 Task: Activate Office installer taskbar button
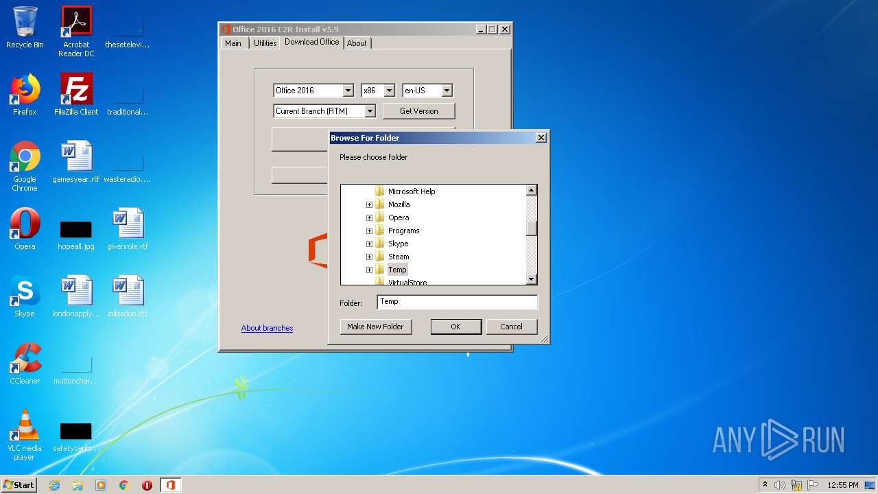point(170,485)
